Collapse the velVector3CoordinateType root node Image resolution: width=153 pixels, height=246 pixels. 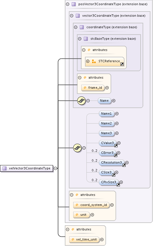coord(55,168)
